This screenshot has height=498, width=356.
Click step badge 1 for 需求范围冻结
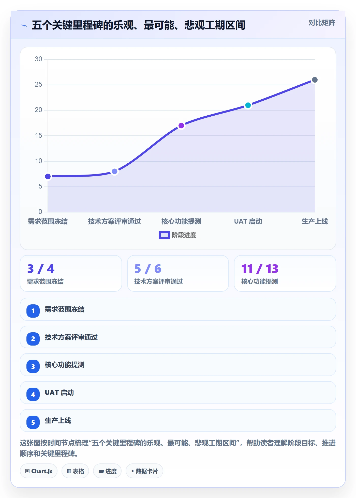33,311
